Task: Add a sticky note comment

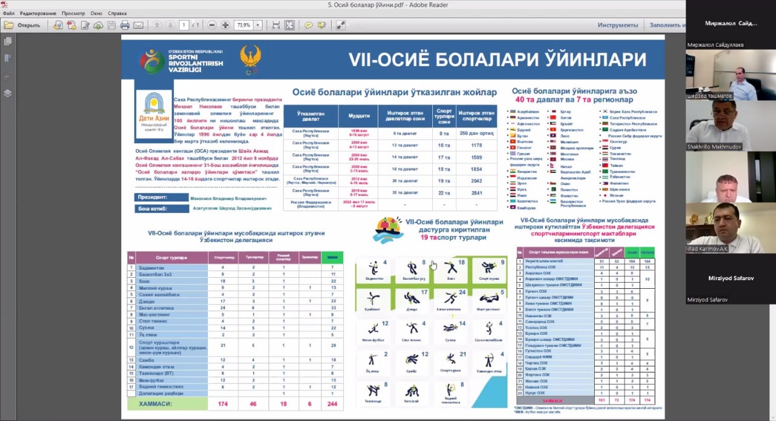Action: [x=308, y=25]
